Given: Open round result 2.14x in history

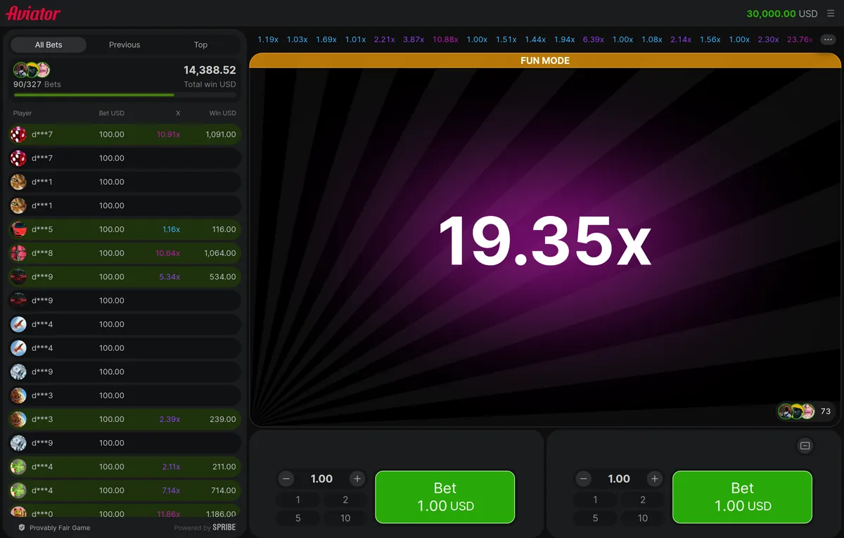Looking at the screenshot, I should pyautogui.click(x=681, y=40).
